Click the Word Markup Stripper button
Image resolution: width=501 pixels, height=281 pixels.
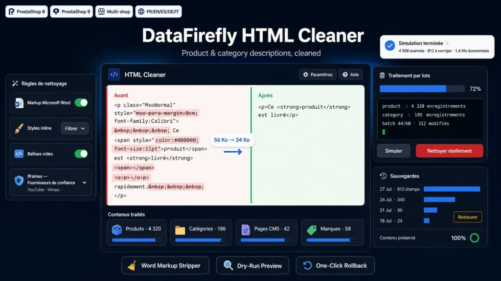(x=165, y=265)
